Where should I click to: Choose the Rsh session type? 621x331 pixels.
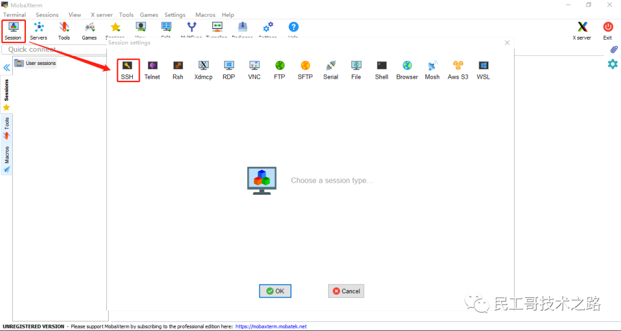pos(178,70)
